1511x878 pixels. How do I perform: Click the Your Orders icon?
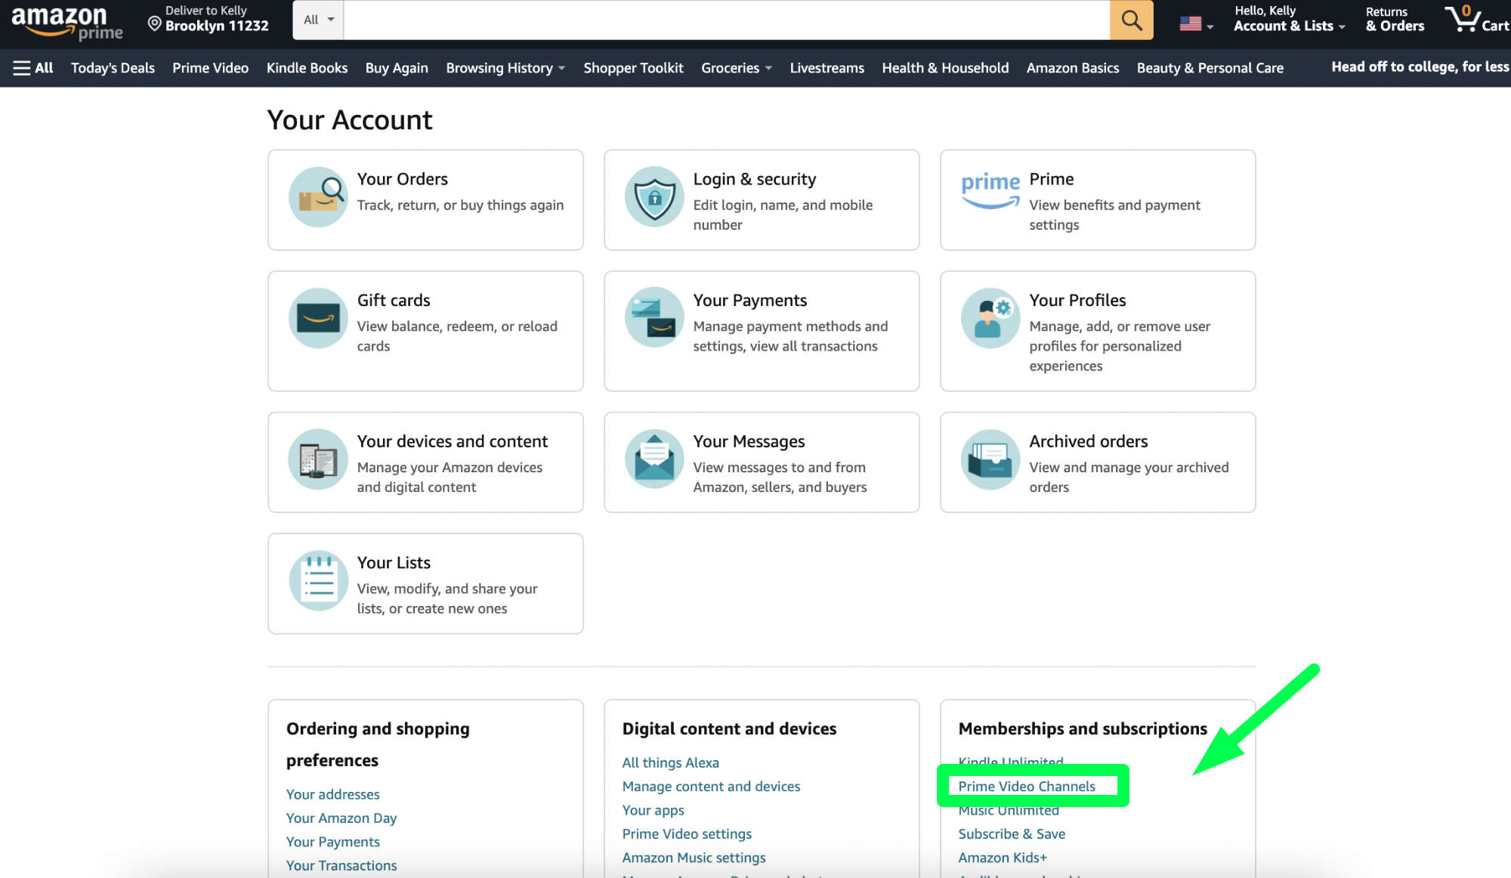tap(317, 196)
